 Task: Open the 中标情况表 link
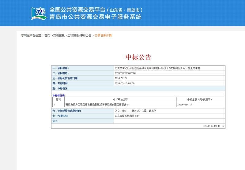58,95
